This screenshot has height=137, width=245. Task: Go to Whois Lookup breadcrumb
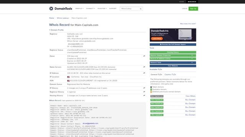[x=63, y=18]
